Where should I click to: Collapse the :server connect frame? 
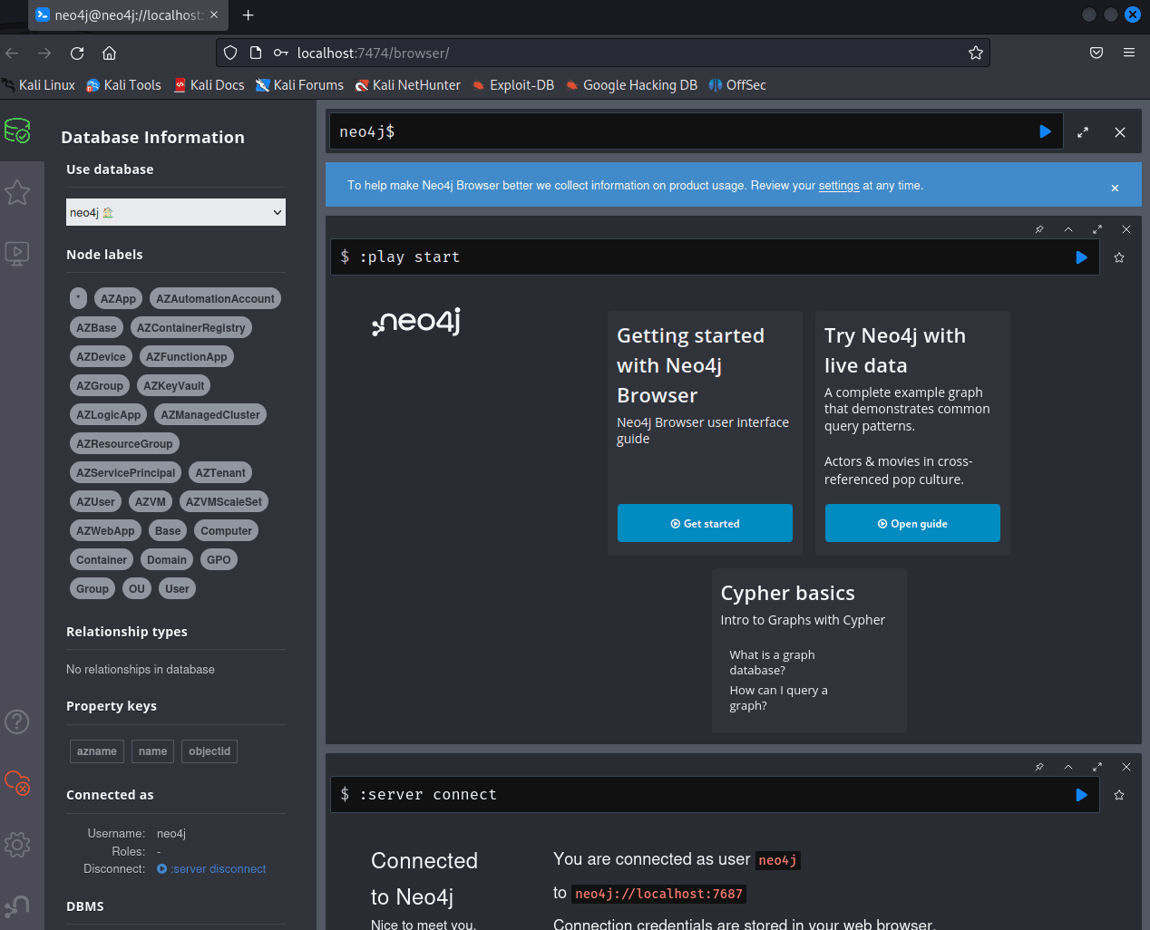tap(1068, 767)
